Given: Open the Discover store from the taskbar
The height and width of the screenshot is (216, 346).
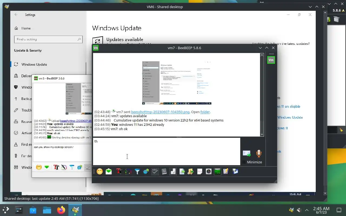Looking at the screenshot, I should tap(33, 210).
